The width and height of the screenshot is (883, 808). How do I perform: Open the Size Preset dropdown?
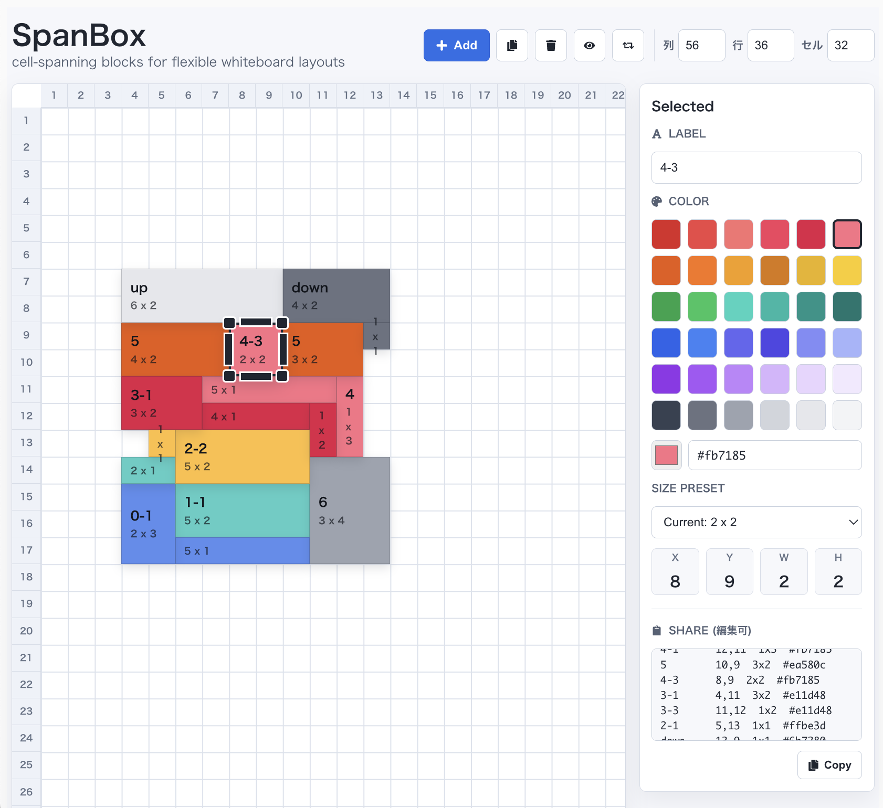tap(756, 522)
